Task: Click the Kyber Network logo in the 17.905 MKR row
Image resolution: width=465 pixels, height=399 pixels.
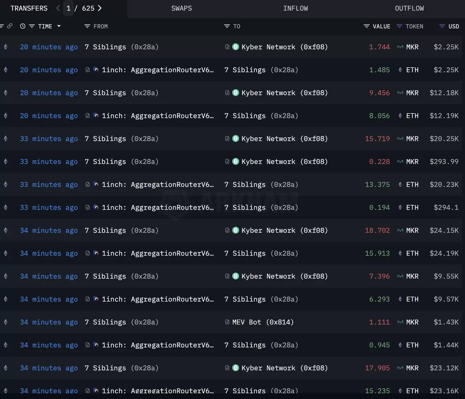Action: [236, 368]
